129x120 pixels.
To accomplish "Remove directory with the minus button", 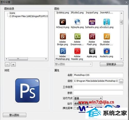I will click(x=7, y=64).
